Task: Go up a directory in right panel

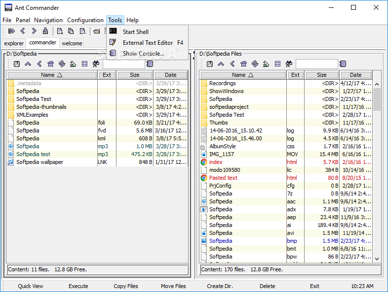Action: coord(221,64)
